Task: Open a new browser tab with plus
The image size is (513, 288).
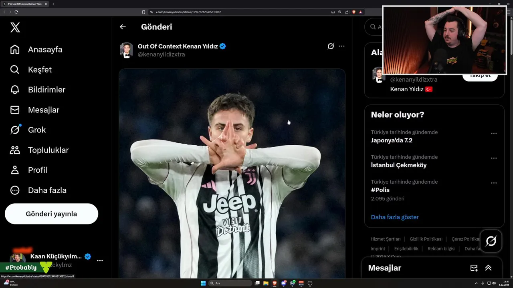Action: point(53,4)
